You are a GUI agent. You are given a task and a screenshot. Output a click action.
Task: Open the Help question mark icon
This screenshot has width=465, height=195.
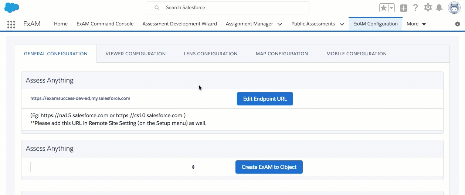click(415, 8)
